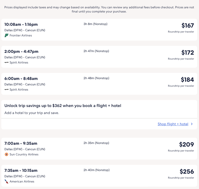Screen dimensions: 199x189
Task: Select the $209 Sun Country fare
Action: (x=187, y=144)
